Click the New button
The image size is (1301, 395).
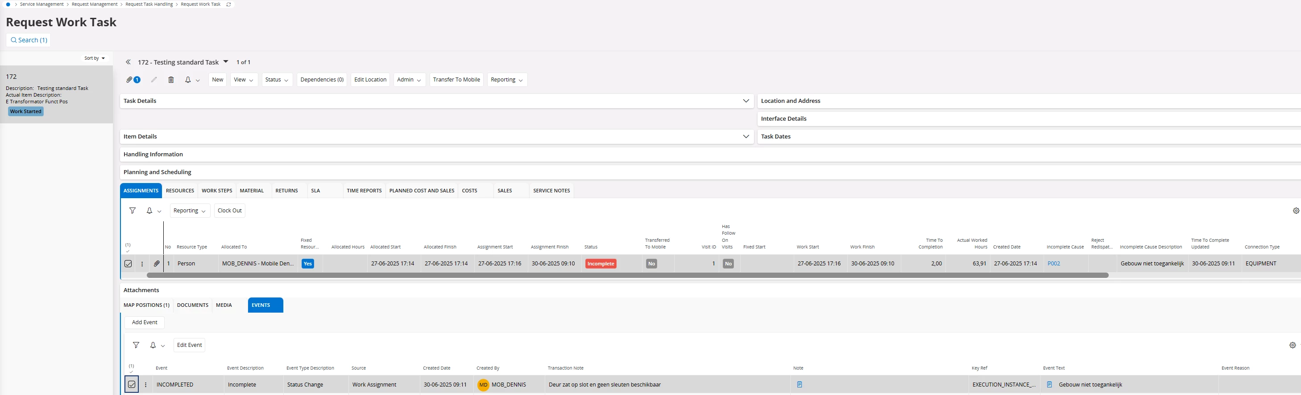[218, 80]
